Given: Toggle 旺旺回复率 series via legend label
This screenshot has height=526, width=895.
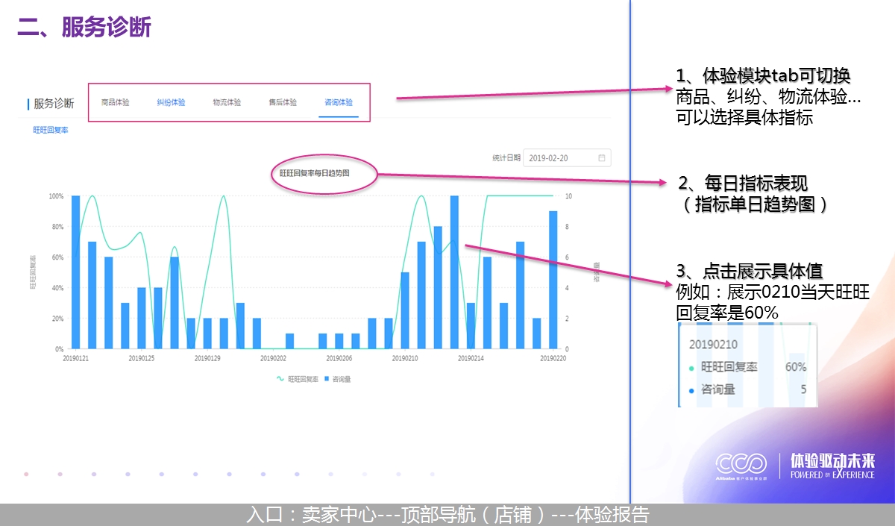Looking at the screenshot, I should tap(303, 379).
